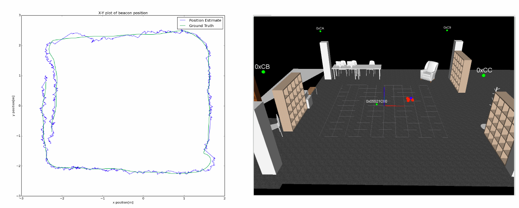Screen dimensions: 519x208
Task: Click the white armchair in the scene
Action: click(x=429, y=71)
